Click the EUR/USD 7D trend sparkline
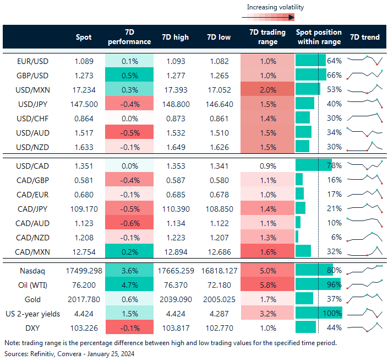This screenshot has height=360, width=388. 364,60
